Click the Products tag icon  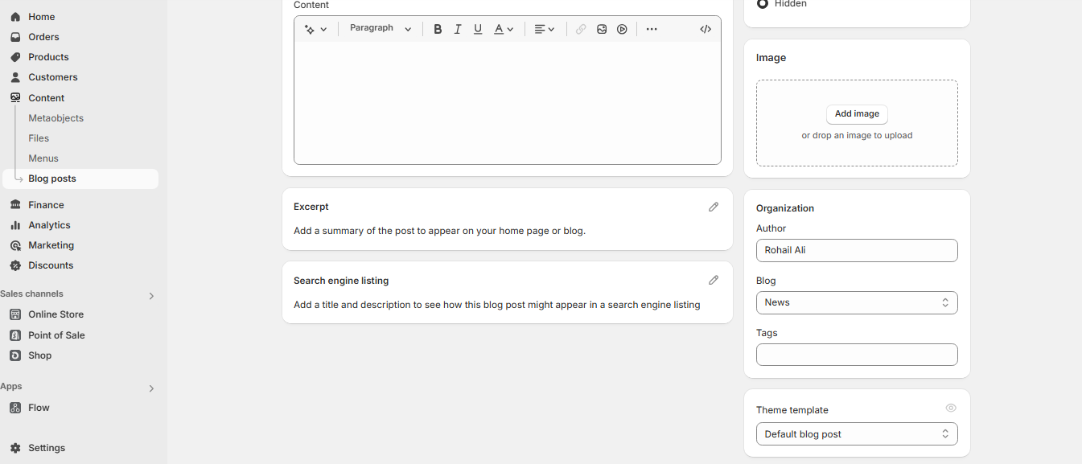coord(15,57)
